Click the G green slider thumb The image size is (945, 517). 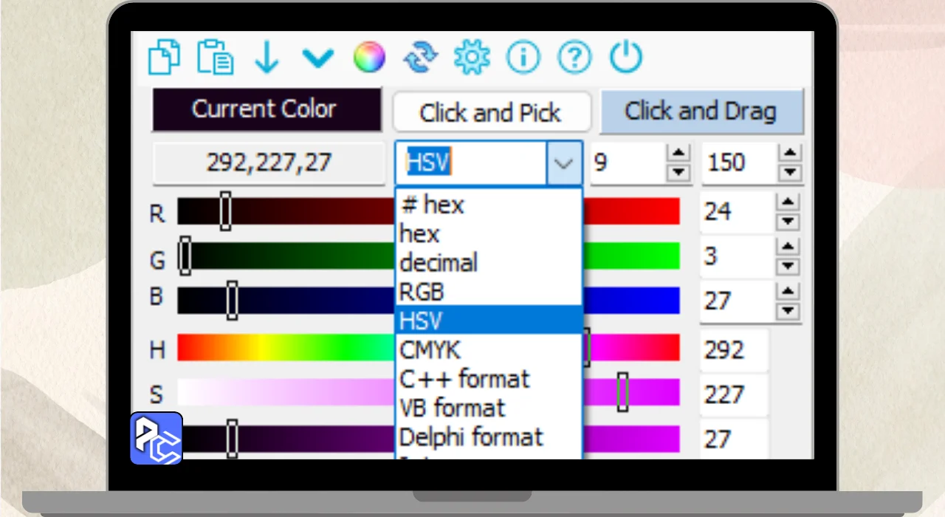point(185,256)
